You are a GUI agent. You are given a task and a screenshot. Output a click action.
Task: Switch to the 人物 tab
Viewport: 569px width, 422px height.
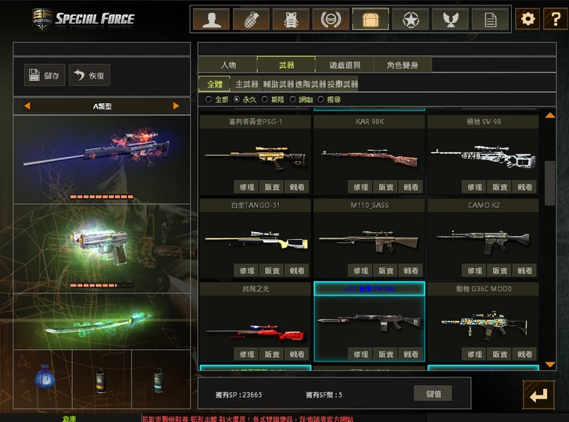point(228,65)
